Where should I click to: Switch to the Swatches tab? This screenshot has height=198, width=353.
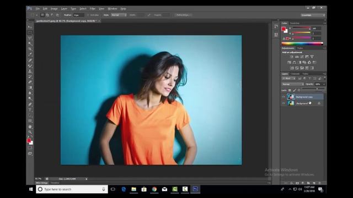coord(295,23)
